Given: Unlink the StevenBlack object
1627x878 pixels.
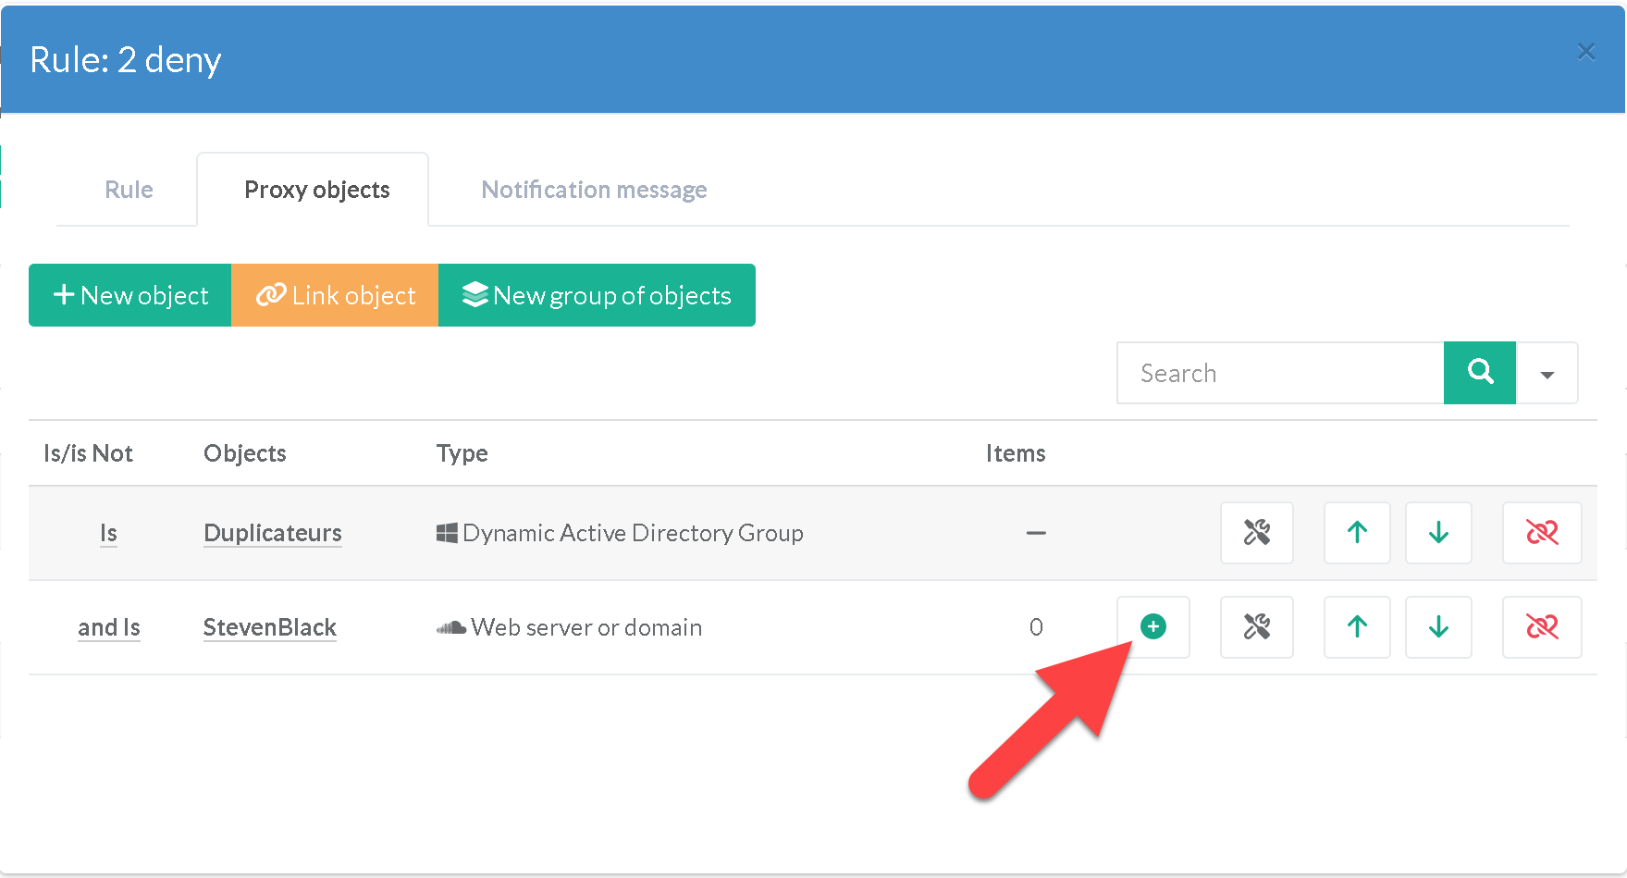Looking at the screenshot, I should click(x=1542, y=627).
